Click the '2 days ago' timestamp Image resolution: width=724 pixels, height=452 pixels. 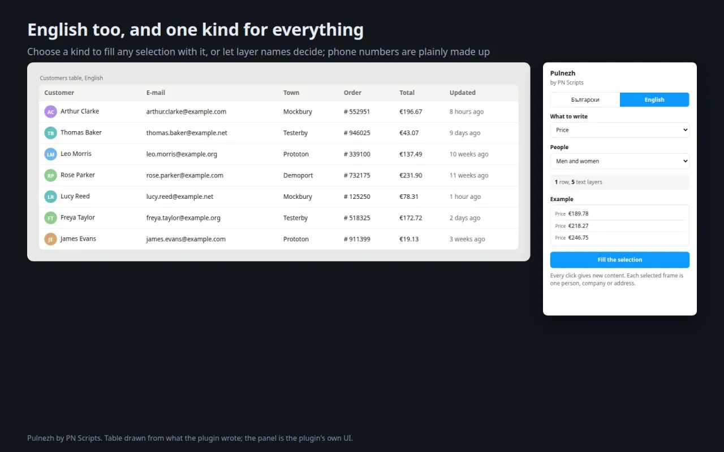coord(465,218)
